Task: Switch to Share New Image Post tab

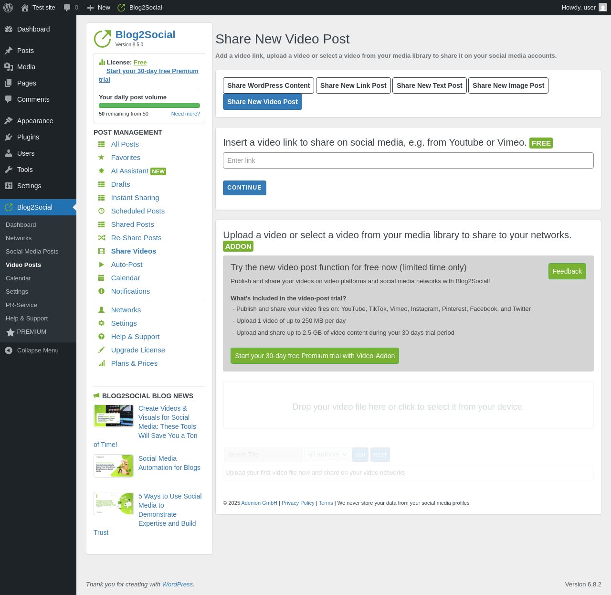Action: tap(508, 85)
